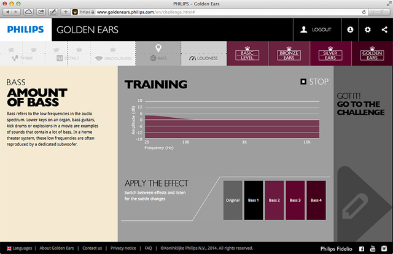Click the share icon in header
Viewport: 393px width, 254px height.
pyautogui.click(x=384, y=29)
